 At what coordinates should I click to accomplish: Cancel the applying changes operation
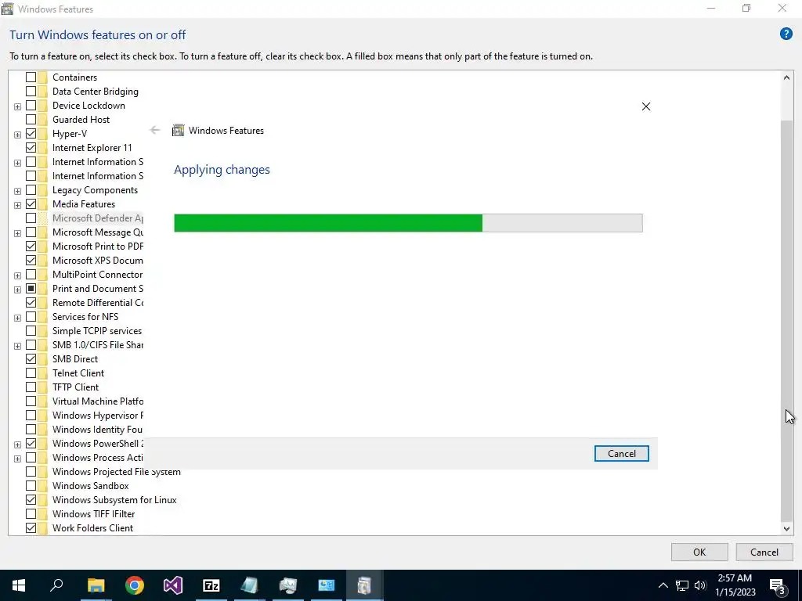pos(621,453)
